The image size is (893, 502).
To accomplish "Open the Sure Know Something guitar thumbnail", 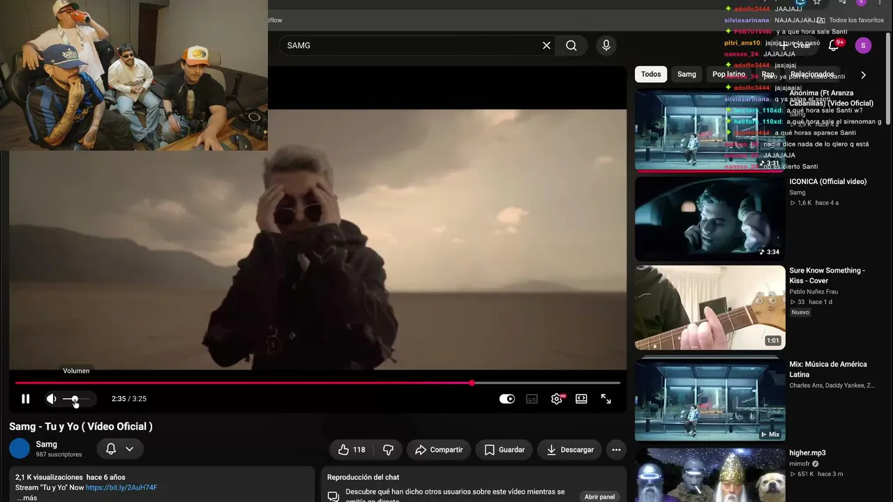I will (710, 307).
